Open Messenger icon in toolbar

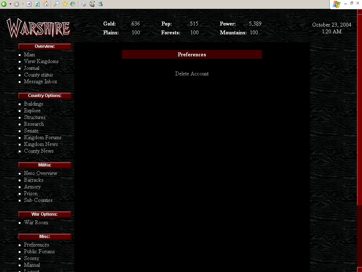pyautogui.click(x=100, y=4)
